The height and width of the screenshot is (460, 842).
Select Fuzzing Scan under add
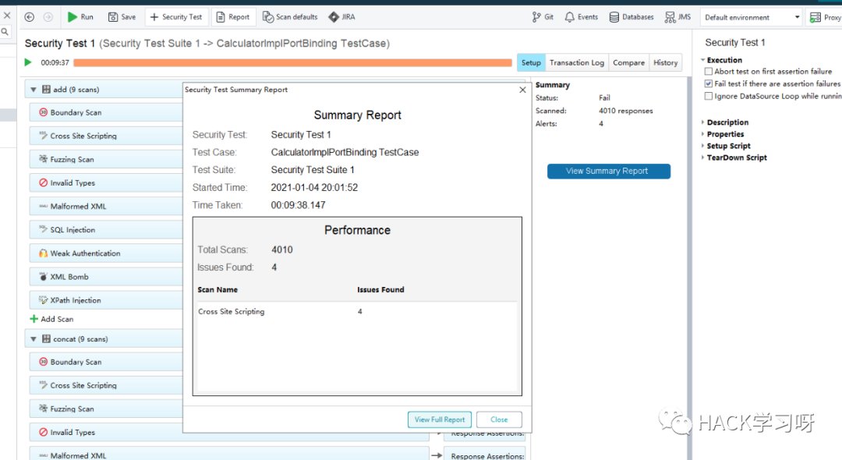pyautogui.click(x=106, y=159)
